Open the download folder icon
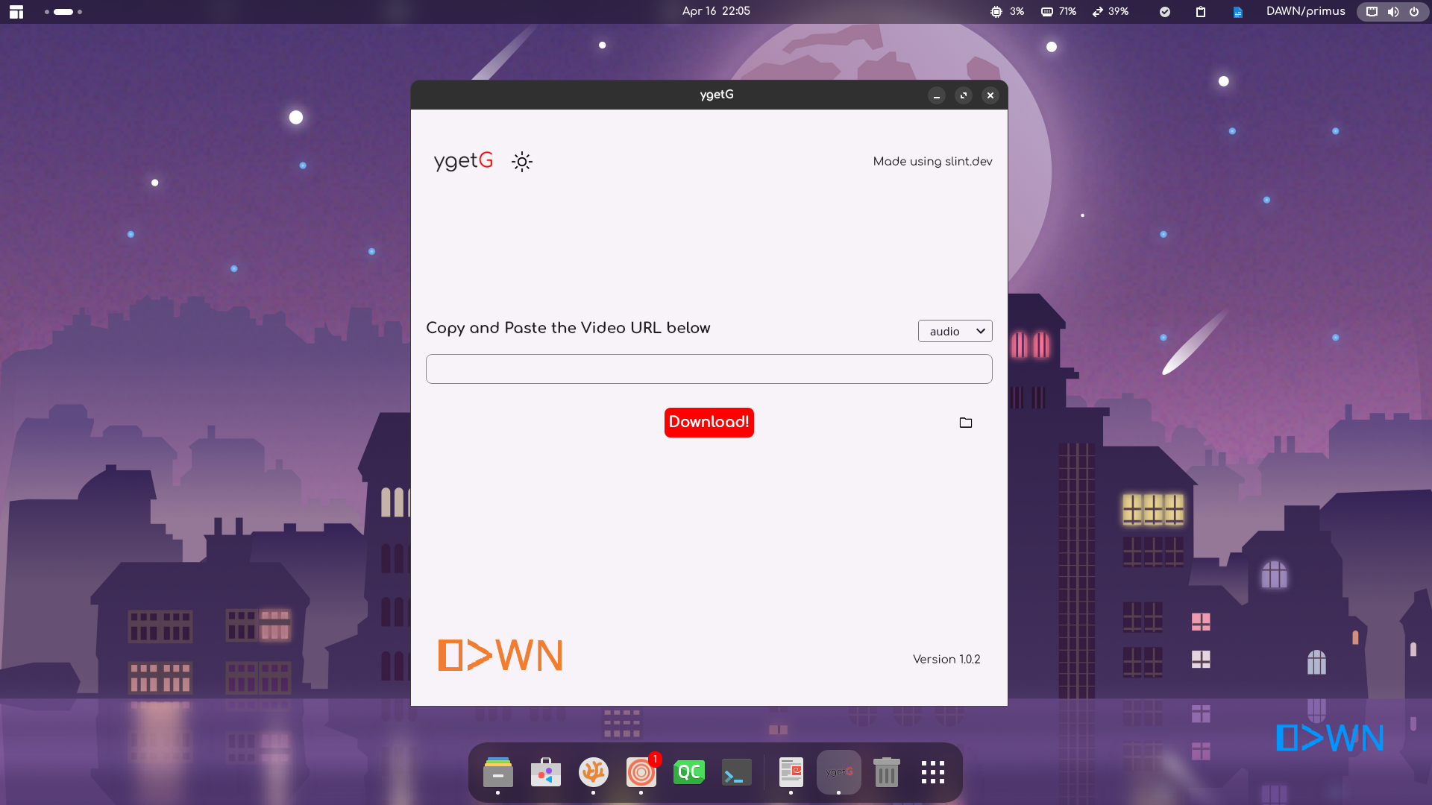This screenshot has width=1432, height=805. pyautogui.click(x=966, y=423)
